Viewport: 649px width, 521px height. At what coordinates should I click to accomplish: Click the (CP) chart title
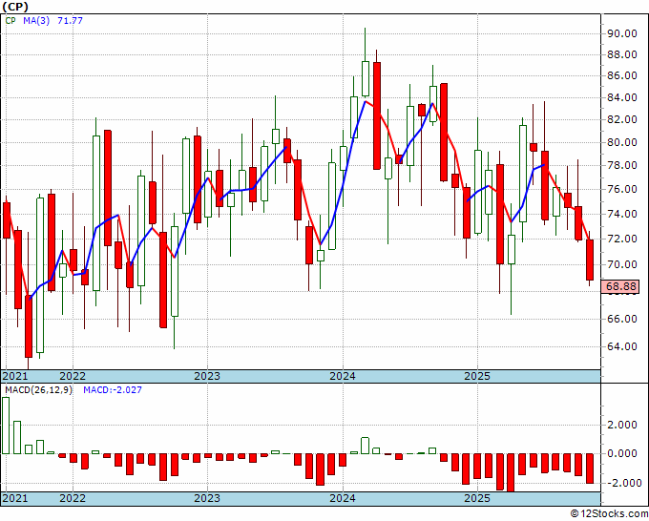pyautogui.click(x=15, y=7)
